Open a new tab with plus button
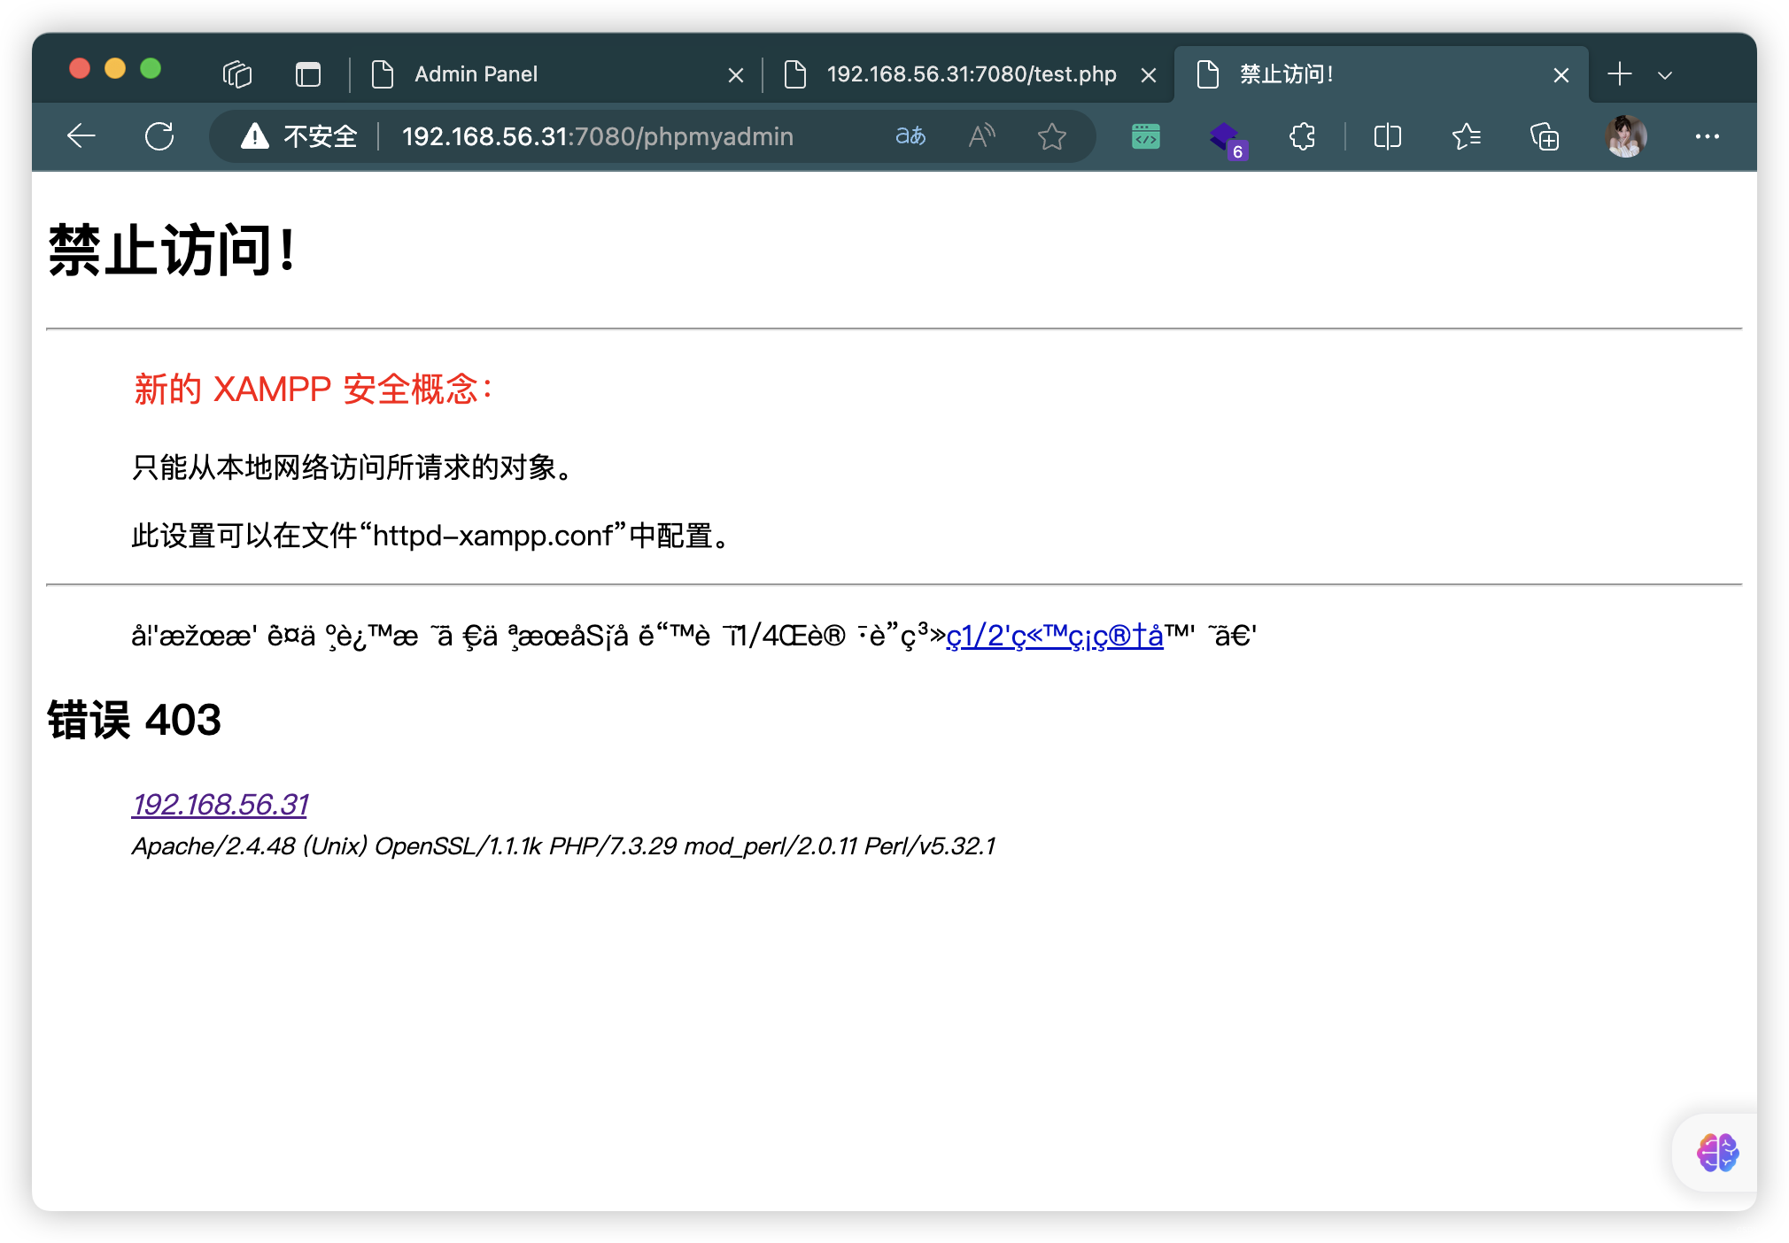Image resolution: width=1789 pixels, height=1243 pixels. [1620, 74]
